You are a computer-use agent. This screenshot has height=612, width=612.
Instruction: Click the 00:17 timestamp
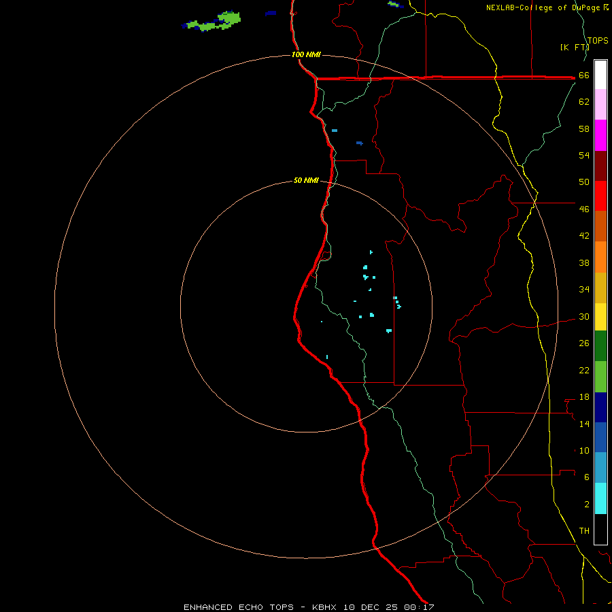pos(419,607)
